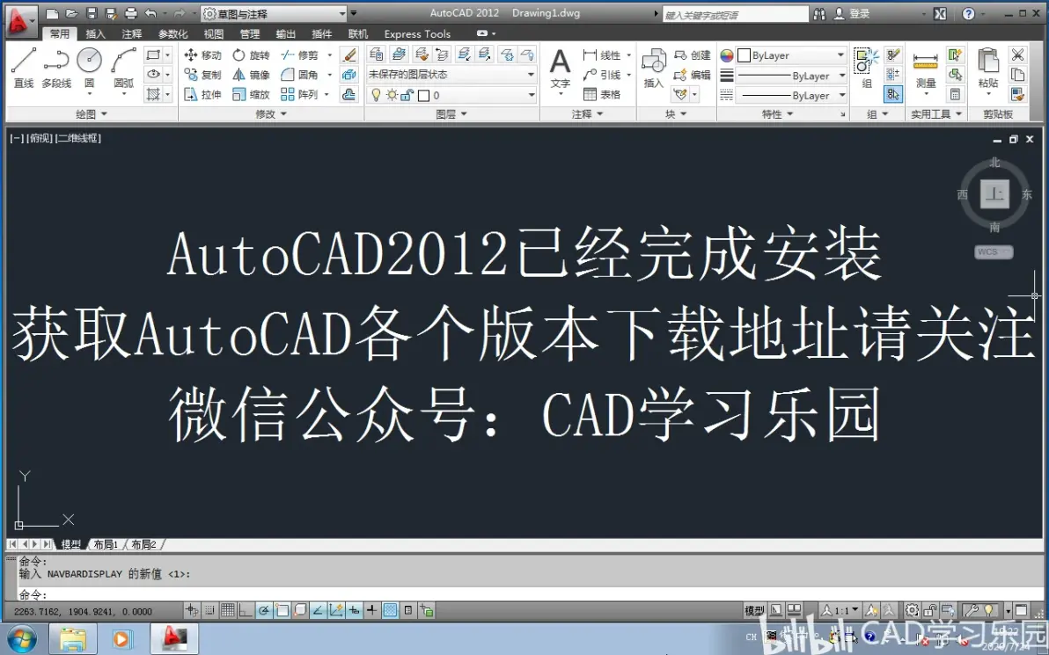1049x655 pixels.
Task: Click the ViewCube 上 (Top) face
Action: click(x=994, y=194)
